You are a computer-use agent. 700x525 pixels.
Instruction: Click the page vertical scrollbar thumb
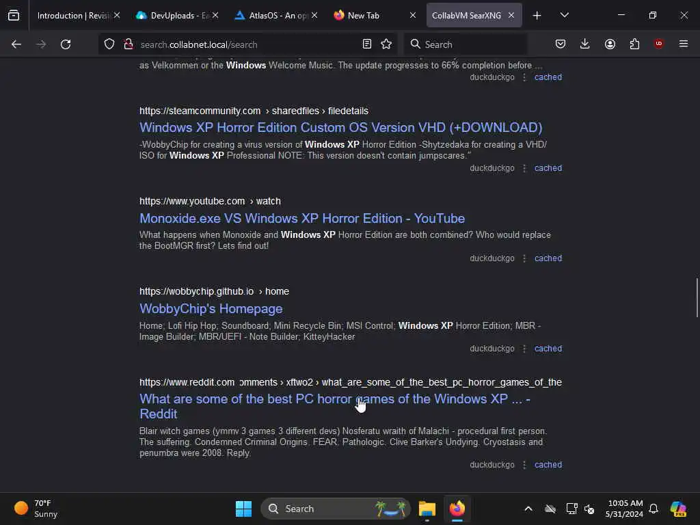click(697, 298)
